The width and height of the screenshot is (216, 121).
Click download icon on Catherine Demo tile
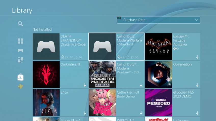tap(141, 113)
